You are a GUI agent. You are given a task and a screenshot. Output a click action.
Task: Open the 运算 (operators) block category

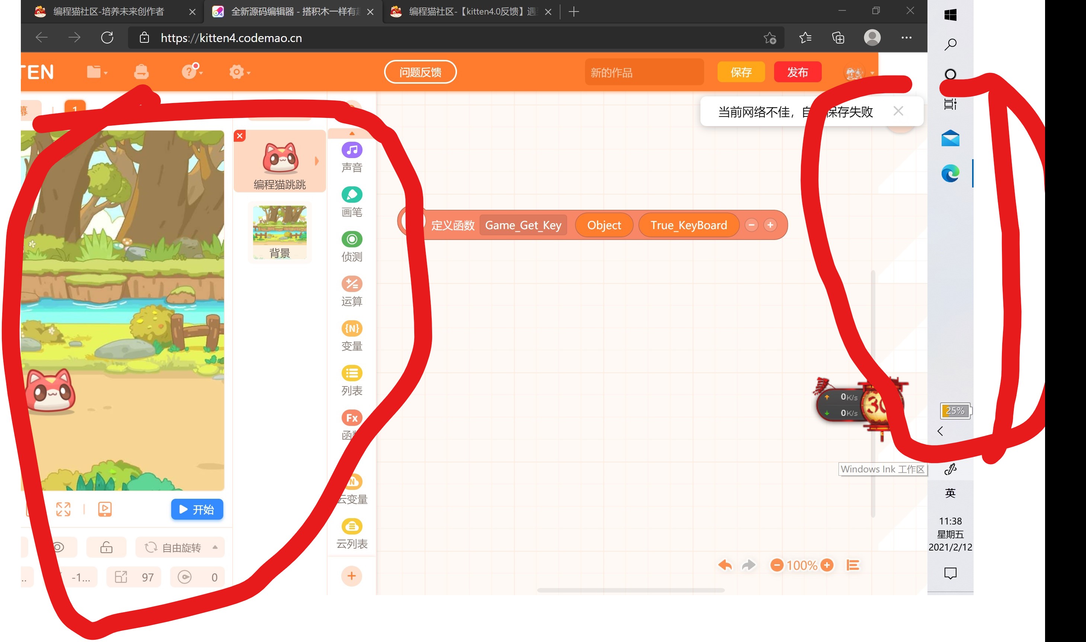(352, 291)
